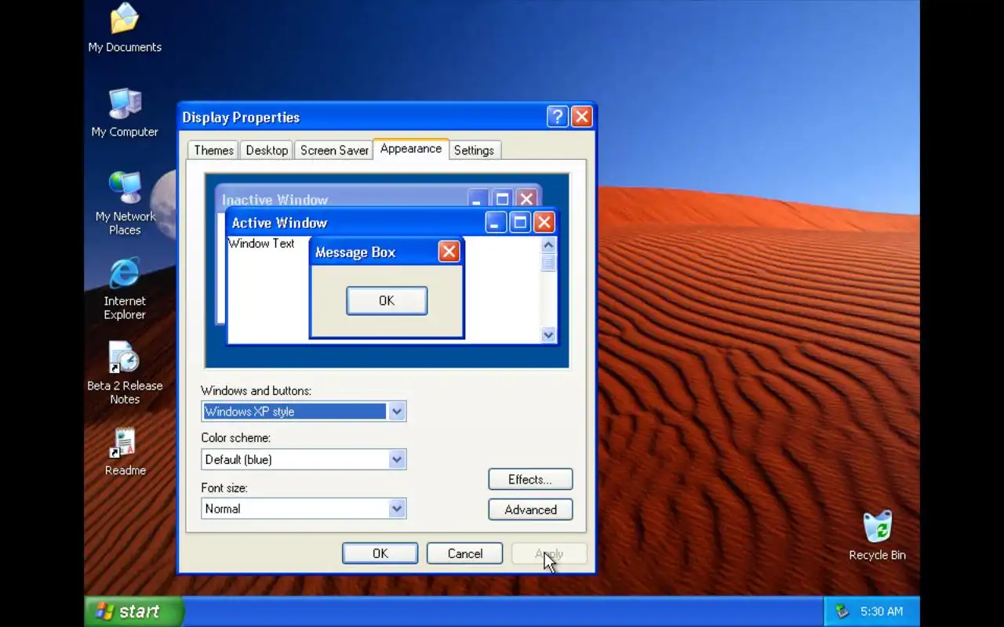
Task: Click the Active Window preview maximize icon
Action: pos(519,223)
